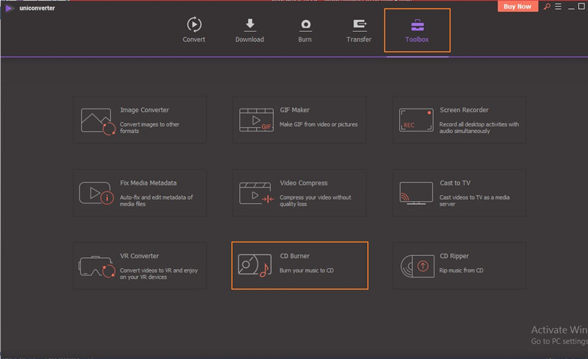Click the key registration icon
Image resolution: width=588 pixels, height=359 pixels.
click(547, 6)
